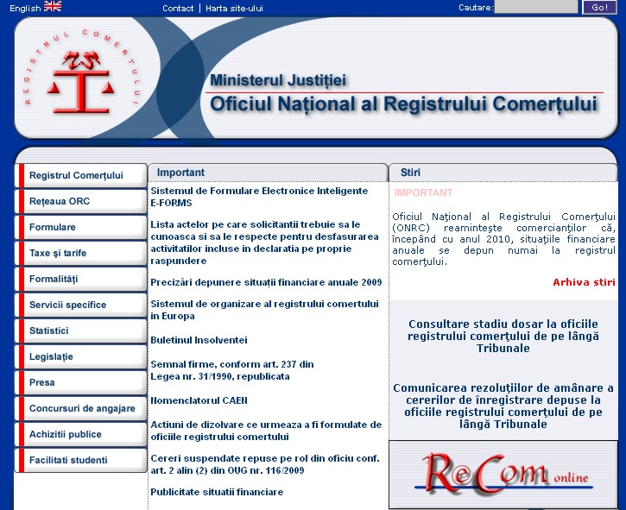This screenshot has height=510, width=626.
Task: Go to the Formulare menu section
Action: pyautogui.click(x=53, y=227)
